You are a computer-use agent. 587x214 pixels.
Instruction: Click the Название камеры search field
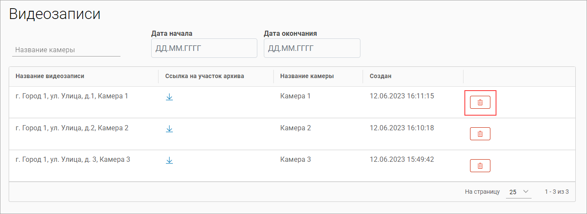[x=66, y=50]
